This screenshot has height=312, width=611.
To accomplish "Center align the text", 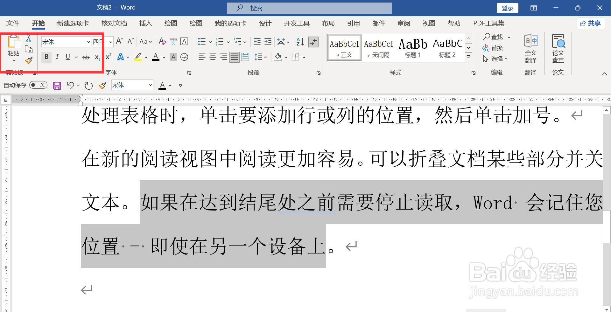I will 213,57.
